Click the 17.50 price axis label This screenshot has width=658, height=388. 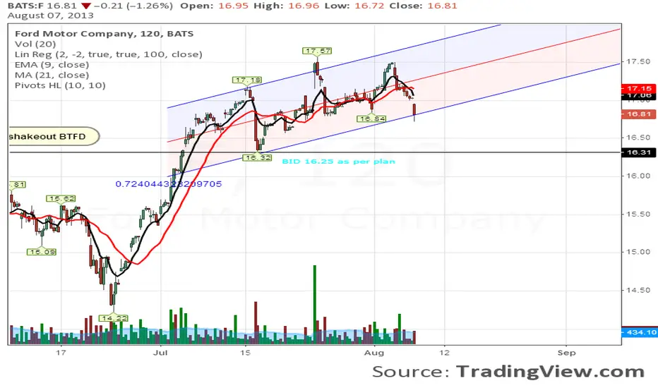point(638,61)
